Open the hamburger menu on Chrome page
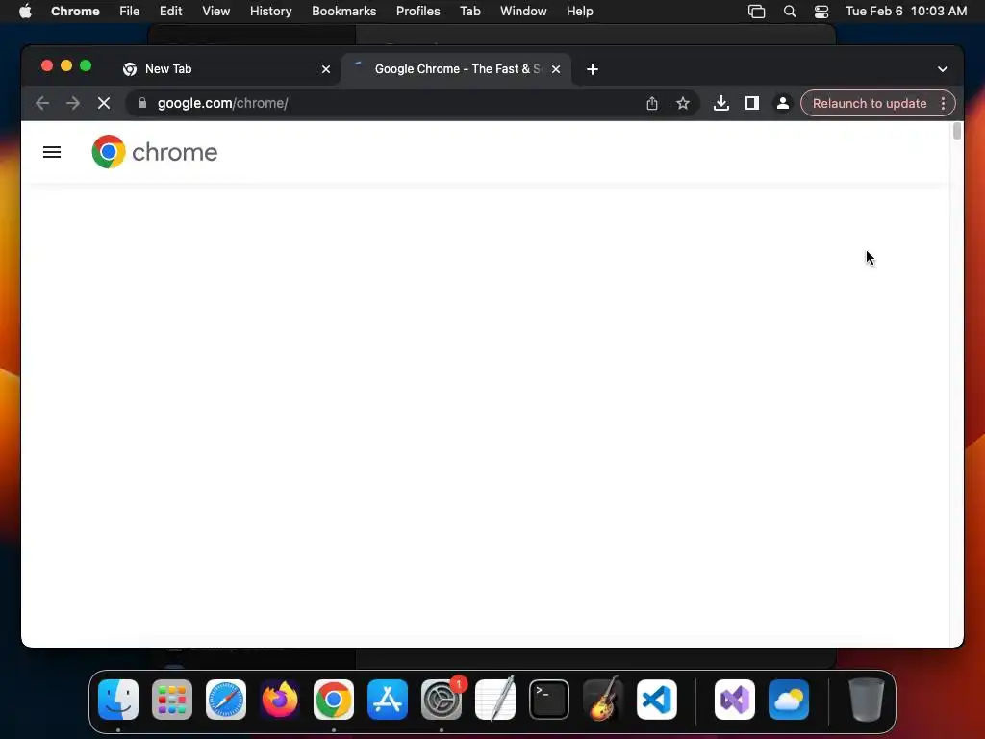 (52, 152)
